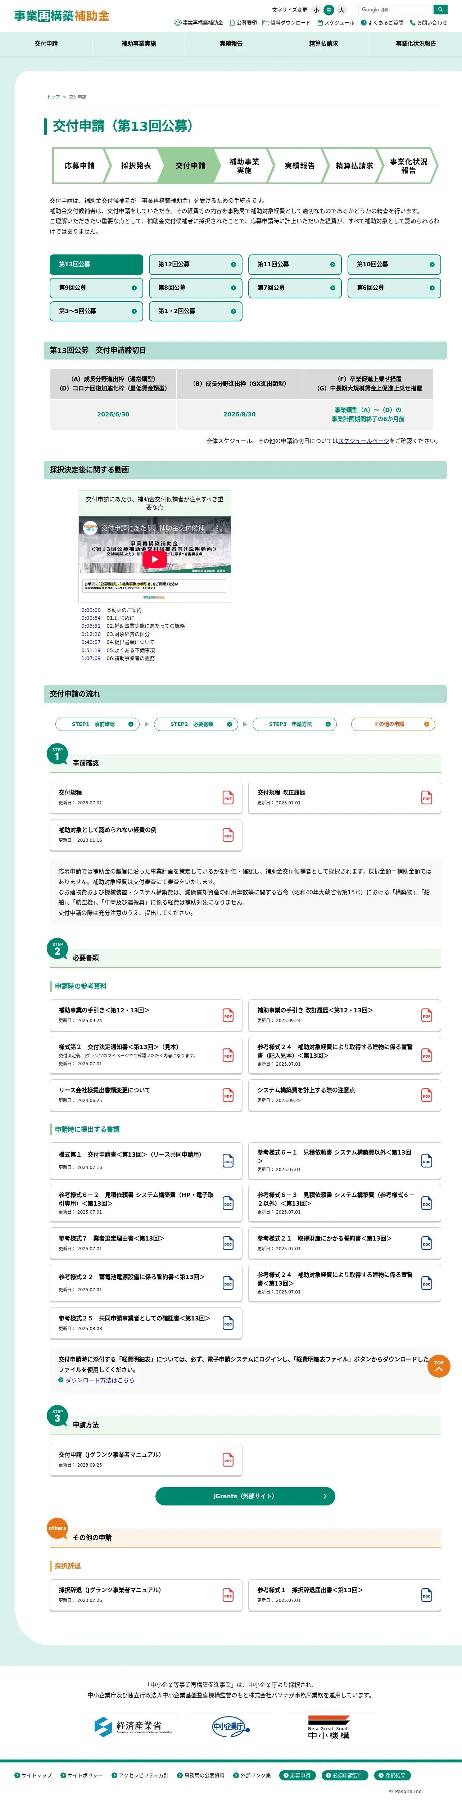Open よくあるご質問 in the header
Image resolution: width=462 pixels, height=1802 pixels.
382,22
